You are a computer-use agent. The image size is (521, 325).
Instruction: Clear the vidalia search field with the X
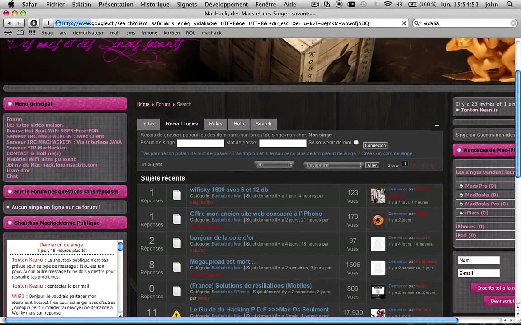(513, 23)
